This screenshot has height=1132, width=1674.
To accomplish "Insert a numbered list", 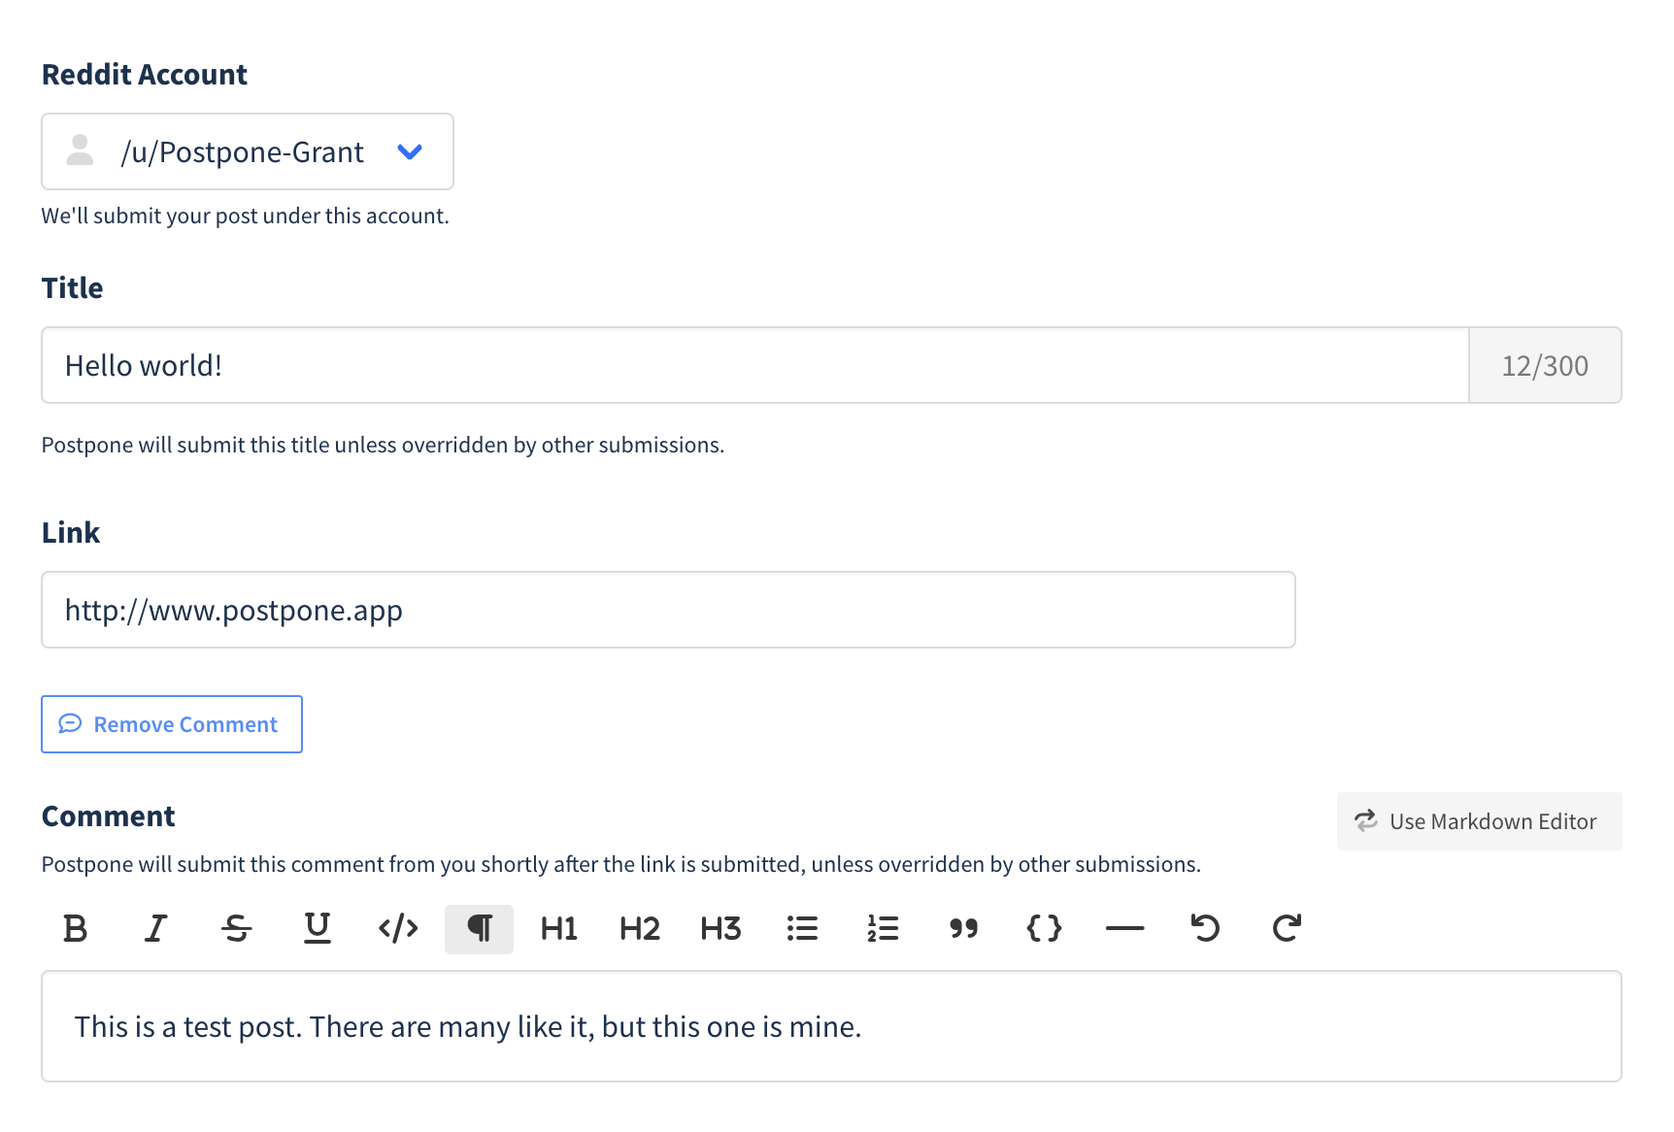I will [883, 929].
